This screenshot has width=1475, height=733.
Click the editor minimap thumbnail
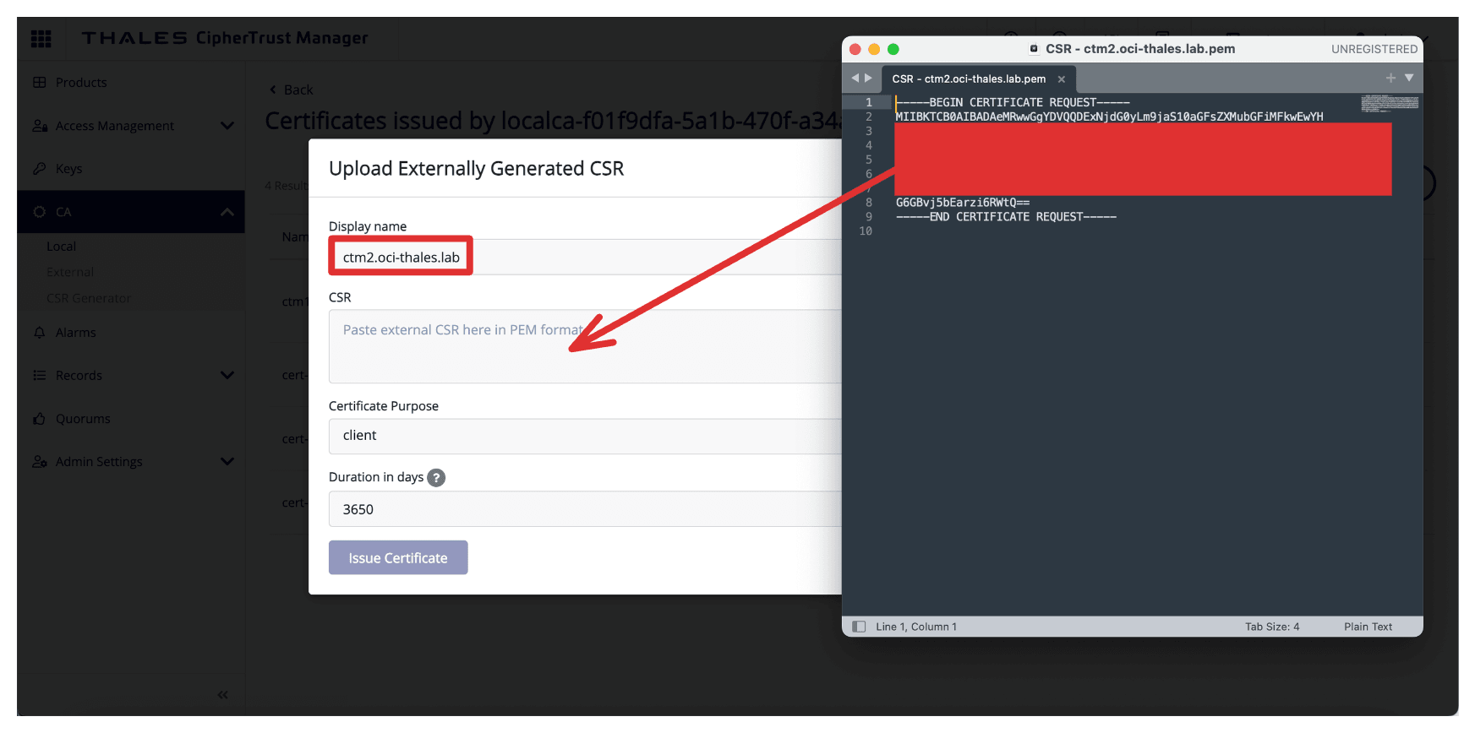[x=1390, y=103]
